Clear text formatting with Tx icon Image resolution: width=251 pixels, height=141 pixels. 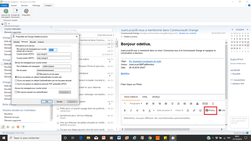pyautogui.click(x=188, y=110)
